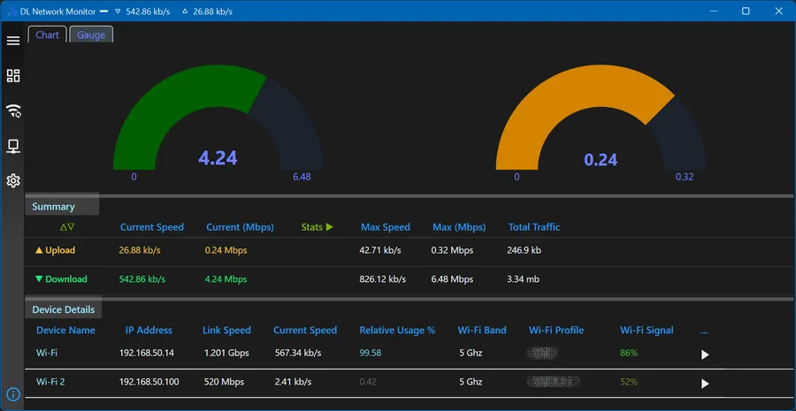
Task: Click upload current speed 26.88 kb/s in Summary
Action: pos(140,250)
